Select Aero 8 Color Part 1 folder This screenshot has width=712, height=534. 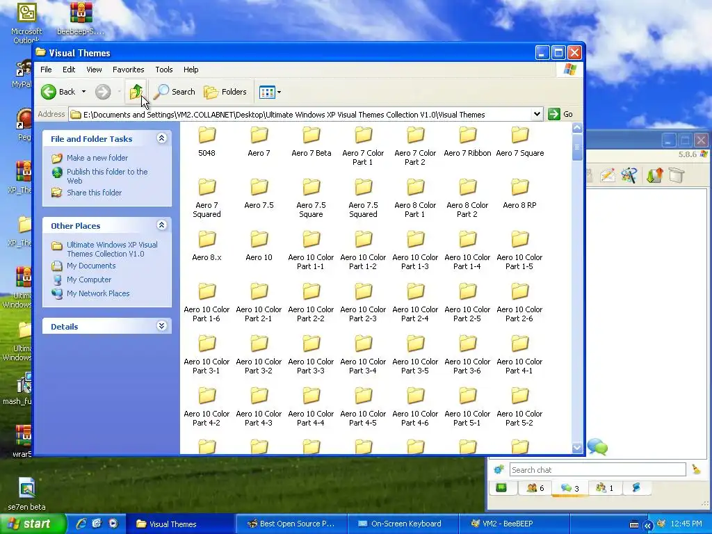tap(415, 198)
